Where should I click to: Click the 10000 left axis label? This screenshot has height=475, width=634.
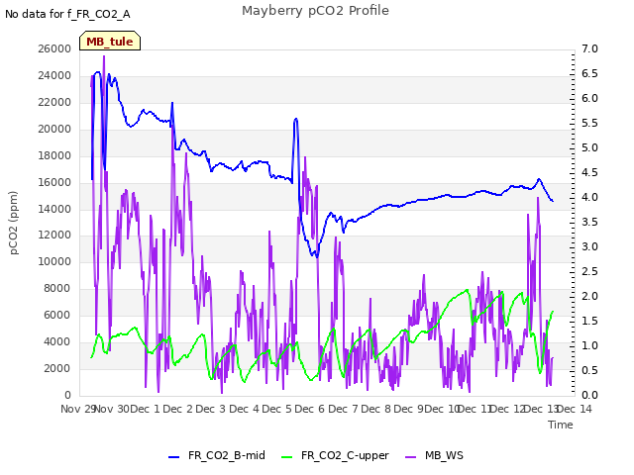click(54, 261)
